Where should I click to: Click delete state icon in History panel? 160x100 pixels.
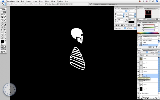click(x=157, y=47)
